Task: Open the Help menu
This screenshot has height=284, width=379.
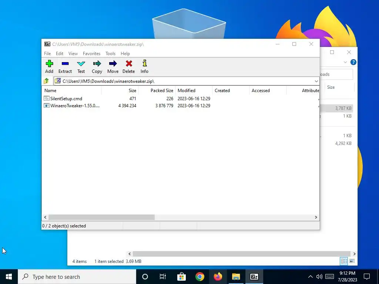Action: (x=125, y=53)
